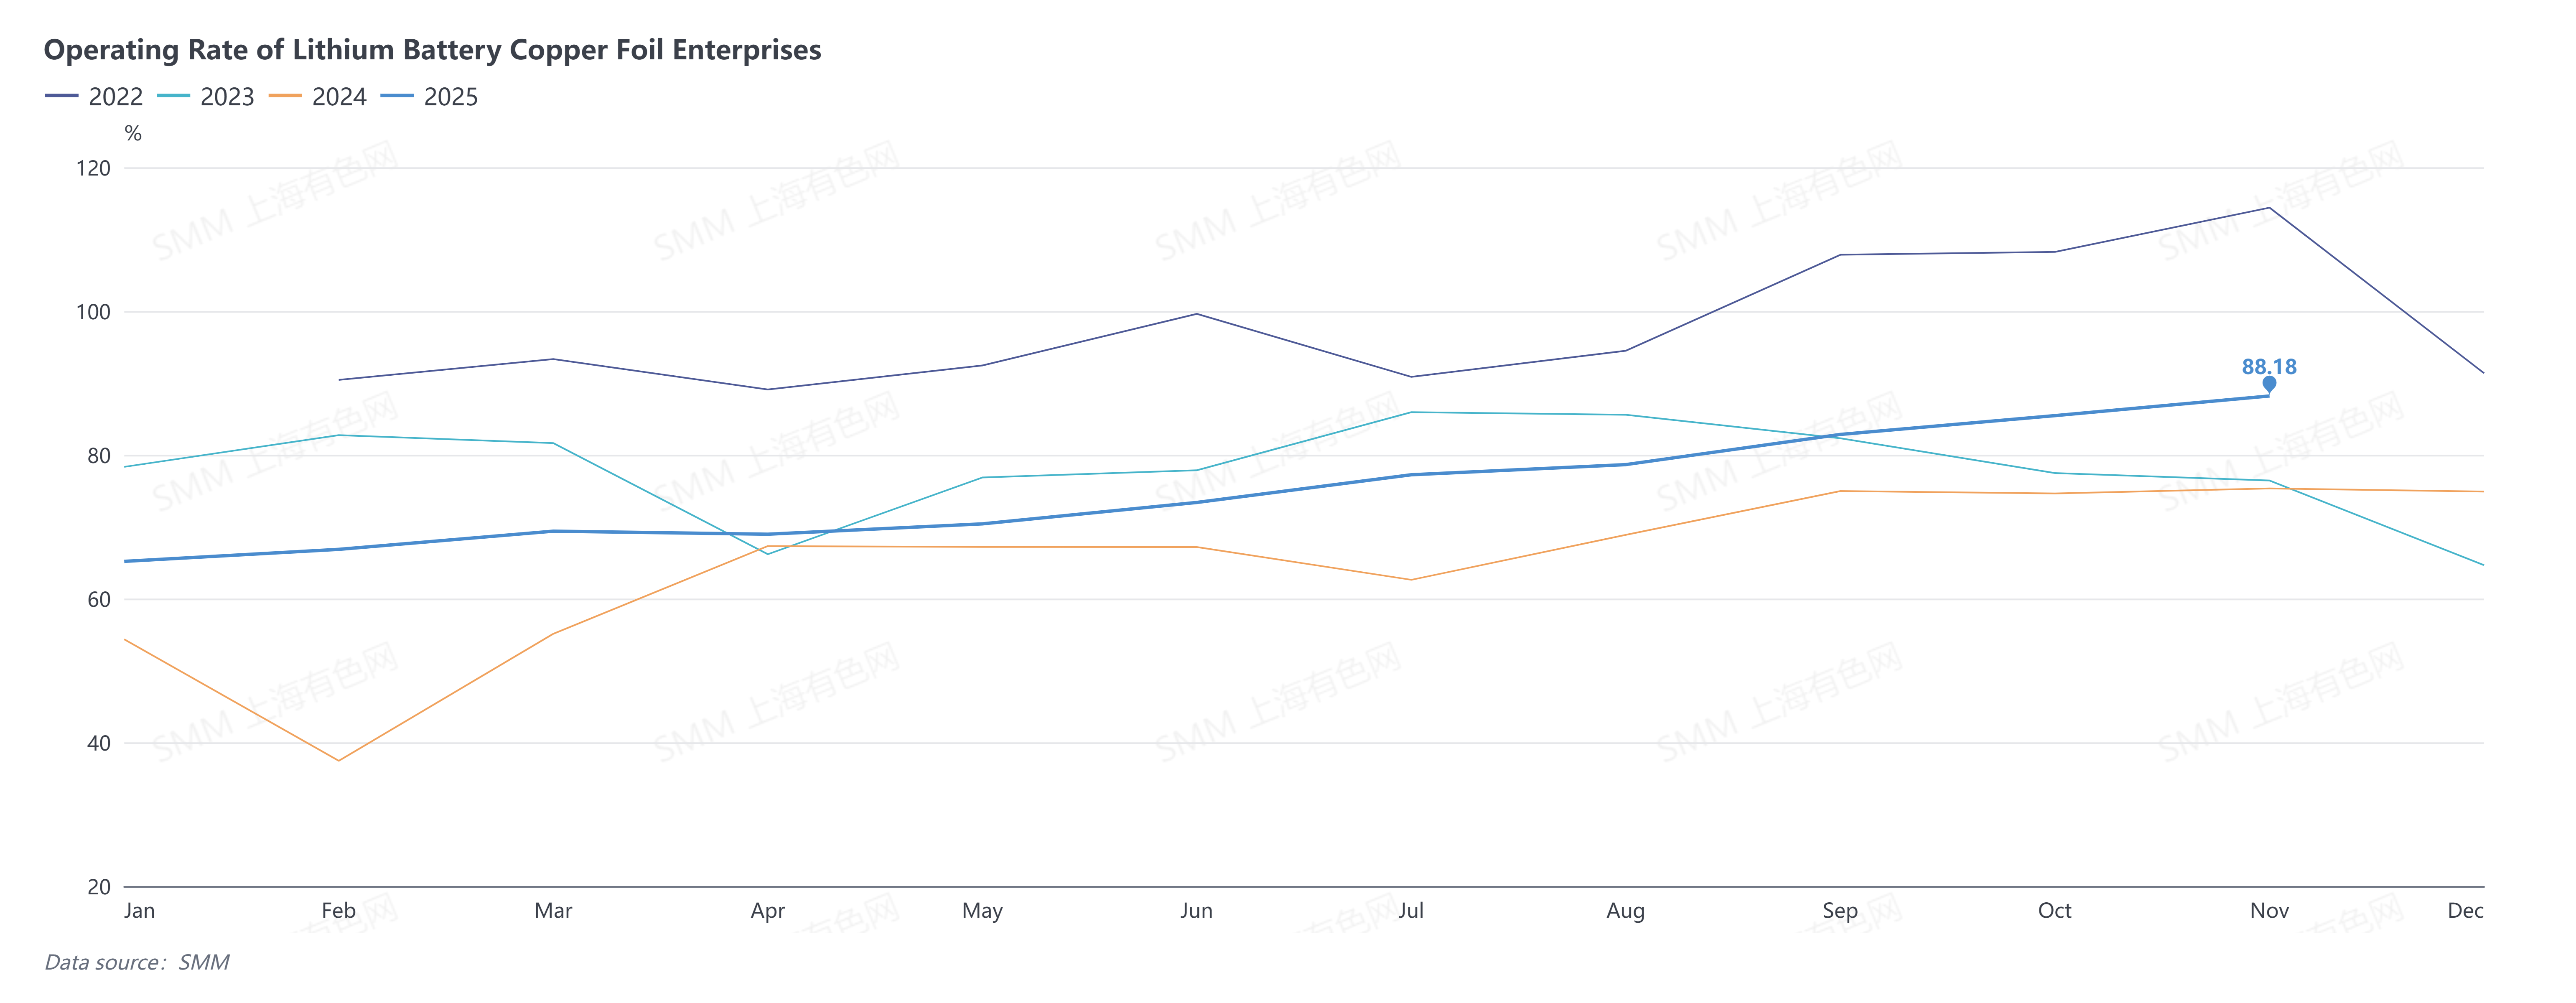The width and height of the screenshot is (2576, 1003).
Task: Click the dark navy 2022 legend line swatch
Action: [62, 96]
